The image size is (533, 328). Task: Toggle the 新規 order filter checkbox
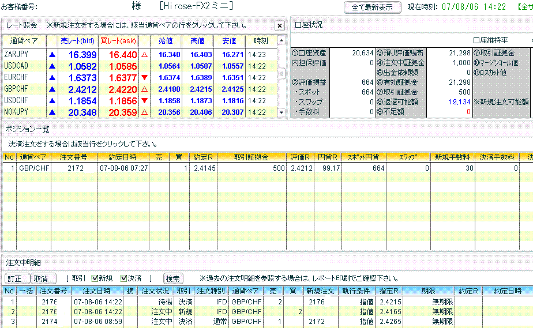pos(95,278)
